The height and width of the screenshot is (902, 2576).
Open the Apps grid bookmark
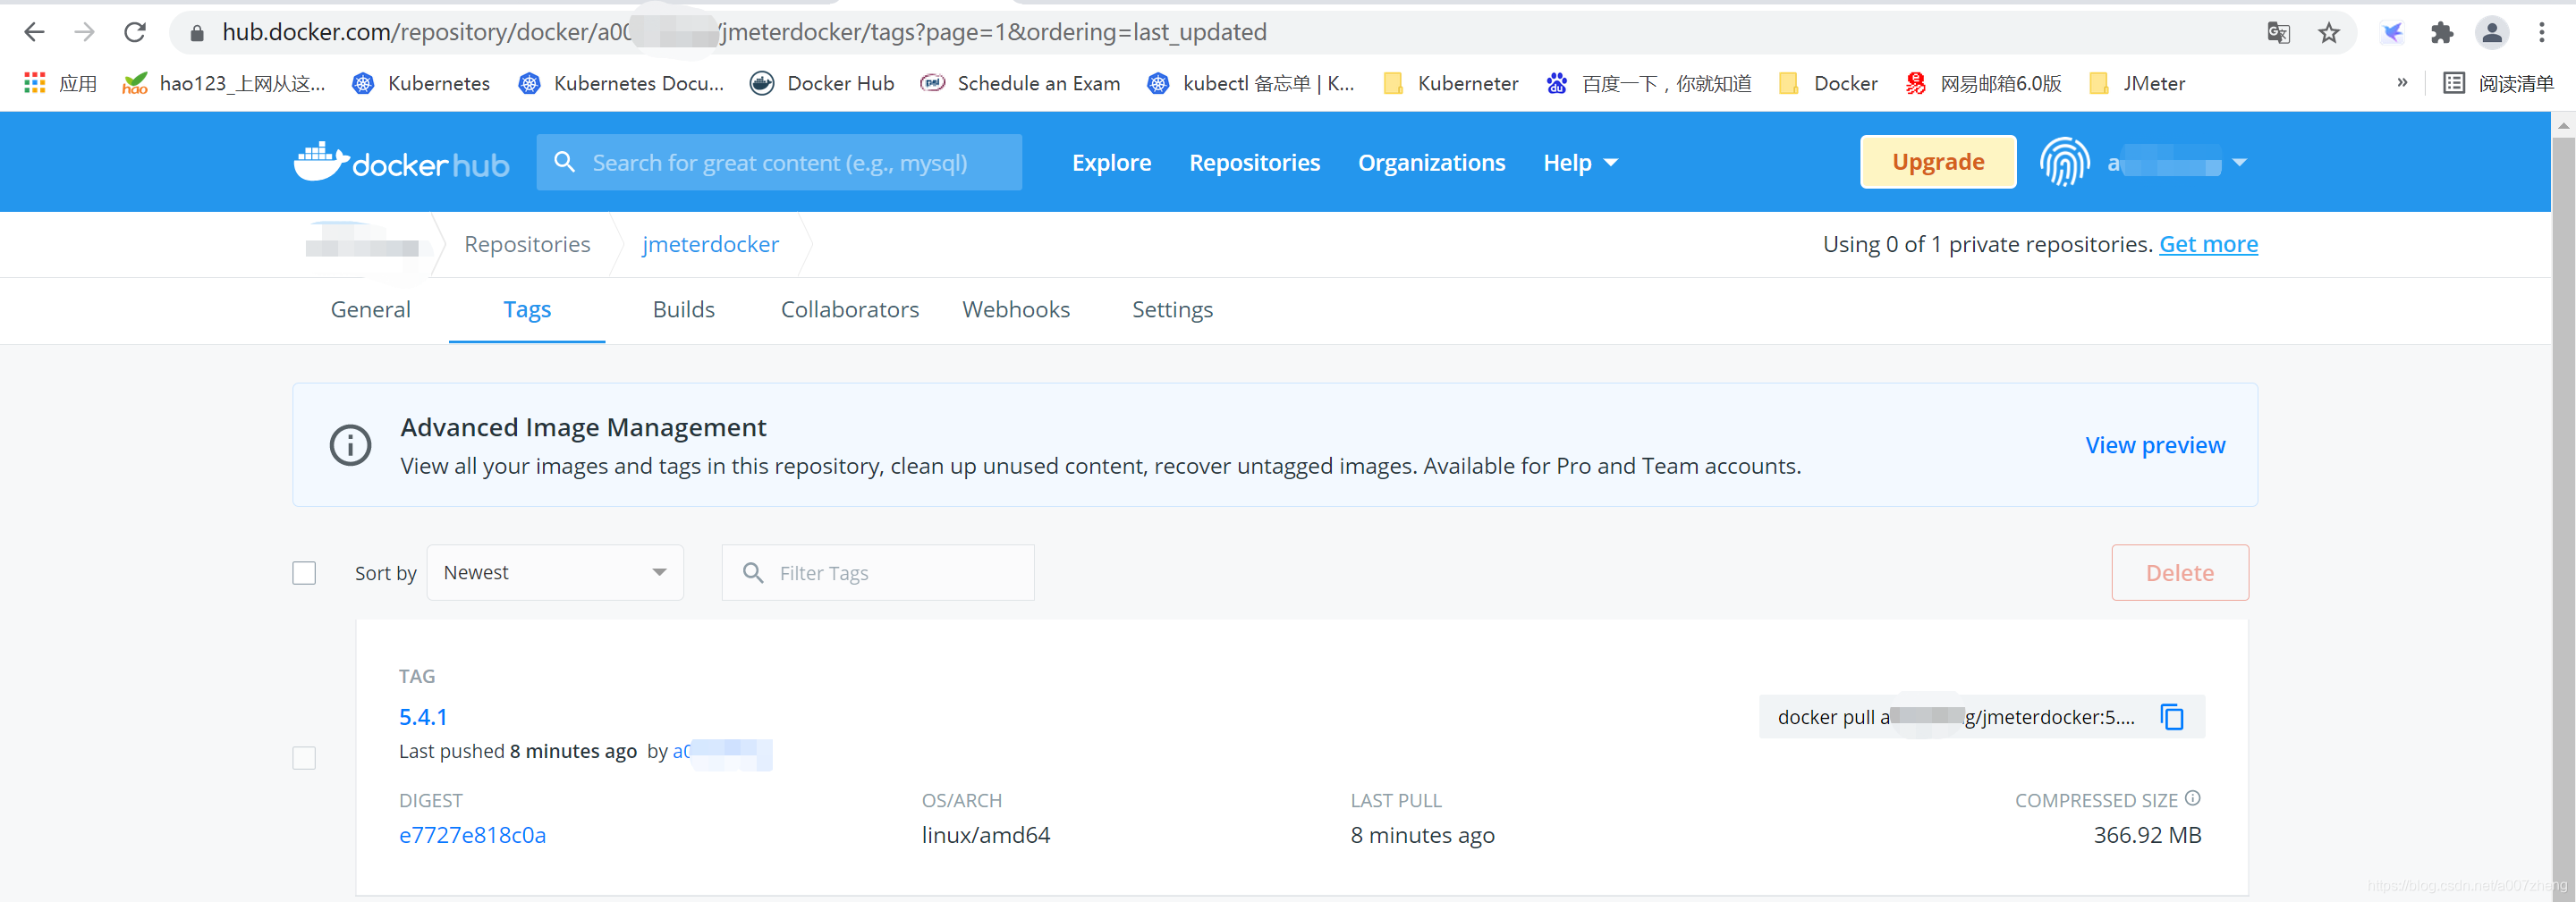(60, 83)
